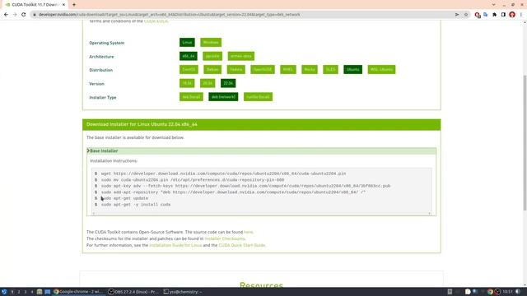Close the CUDA Toolkit tab
The height and width of the screenshot is (296, 527).
pyautogui.click(x=64, y=5)
